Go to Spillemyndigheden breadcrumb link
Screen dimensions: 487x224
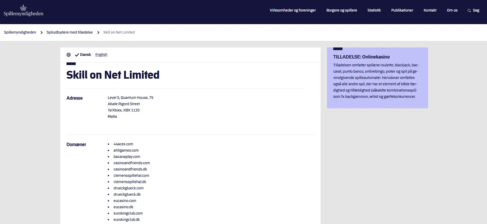click(x=20, y=32)
